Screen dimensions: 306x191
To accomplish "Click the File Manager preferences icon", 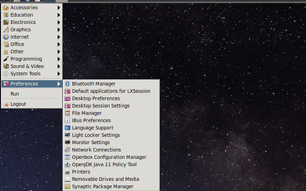I will coord(67,113).
